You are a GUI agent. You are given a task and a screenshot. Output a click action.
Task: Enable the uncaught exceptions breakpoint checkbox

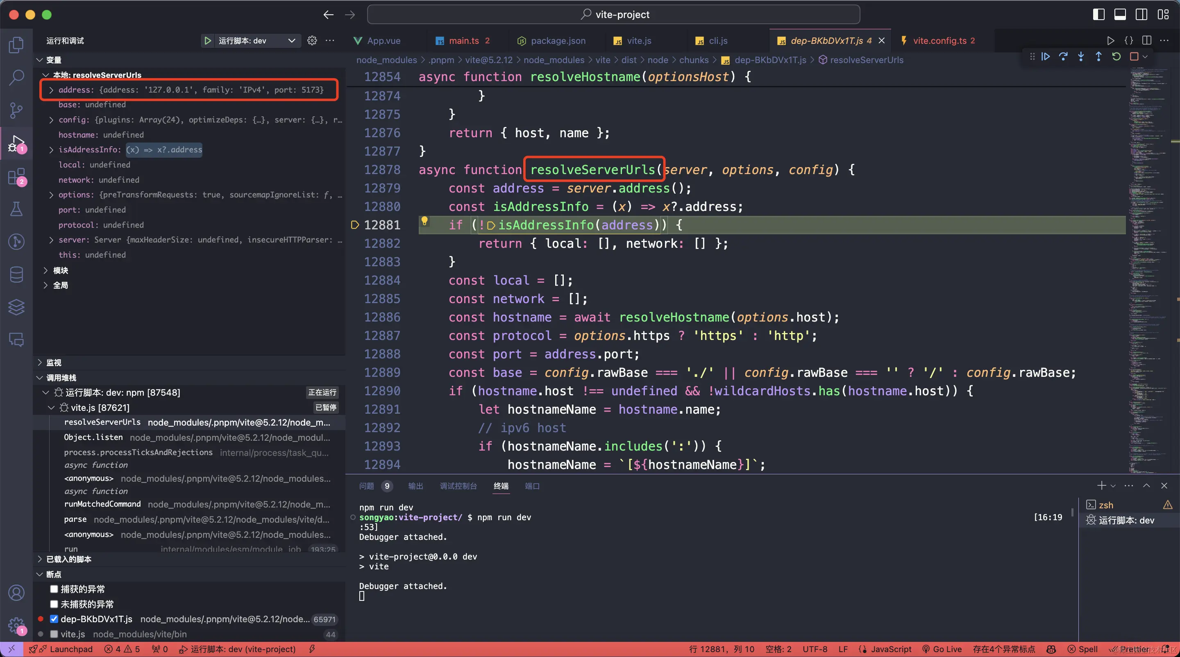pos(54,604)
